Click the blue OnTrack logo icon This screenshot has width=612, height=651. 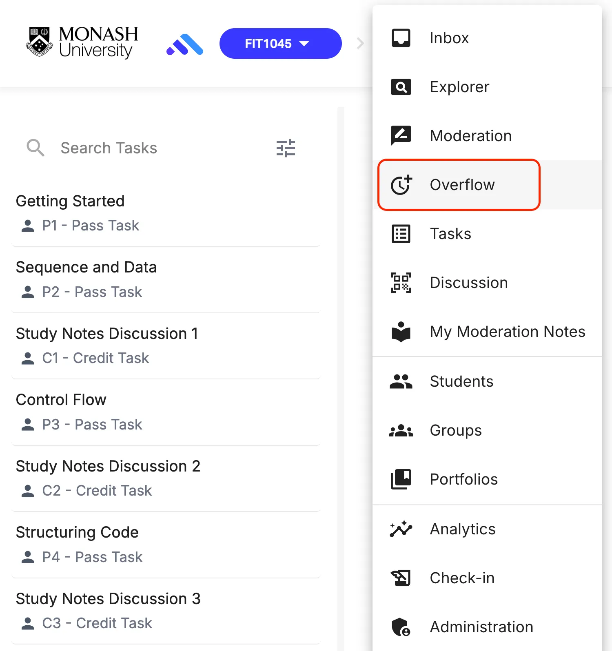point(185,44)
